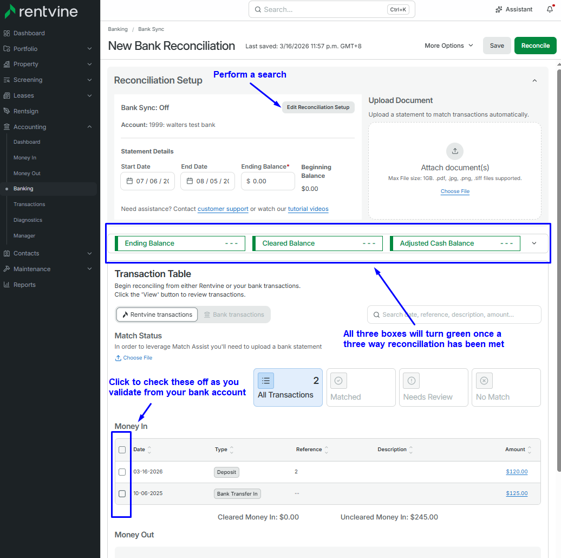Open the $125.00 amount link
The image size is (561, 558).
[517, 493]
